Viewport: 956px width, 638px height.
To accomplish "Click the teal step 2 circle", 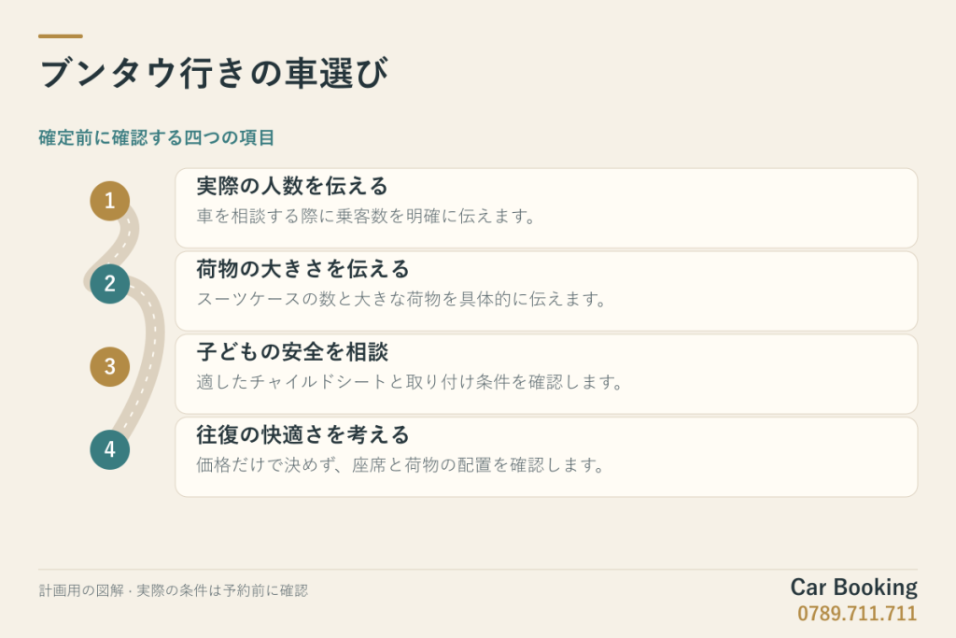I will click(110, 284).
